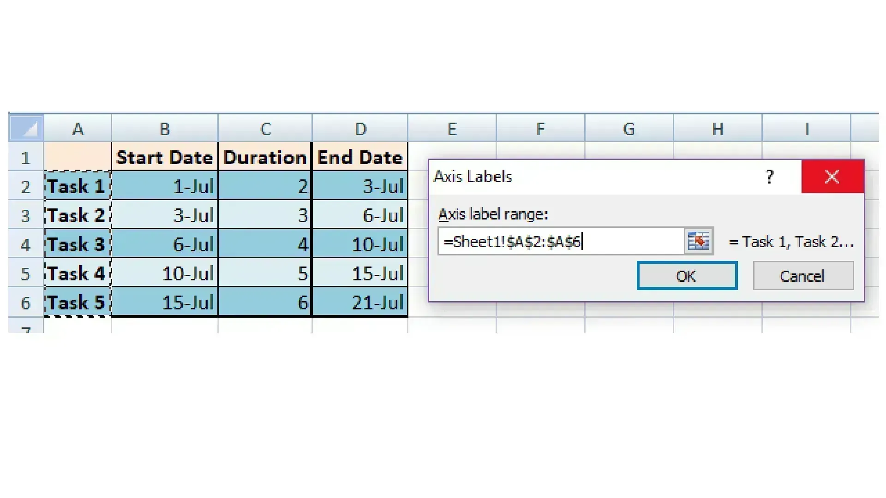Close the Axis Labels dialog

tap(832, 177)
